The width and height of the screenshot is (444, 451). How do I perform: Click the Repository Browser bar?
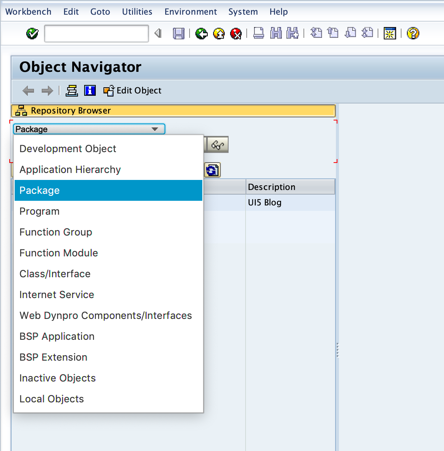pos(71,110)
